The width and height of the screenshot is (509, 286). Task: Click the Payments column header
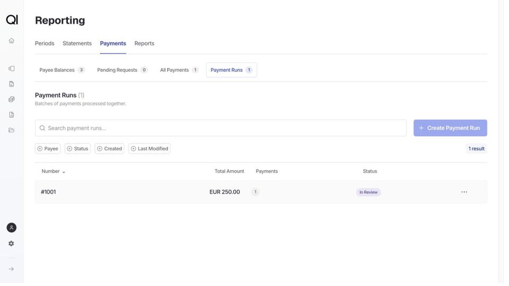269,173
